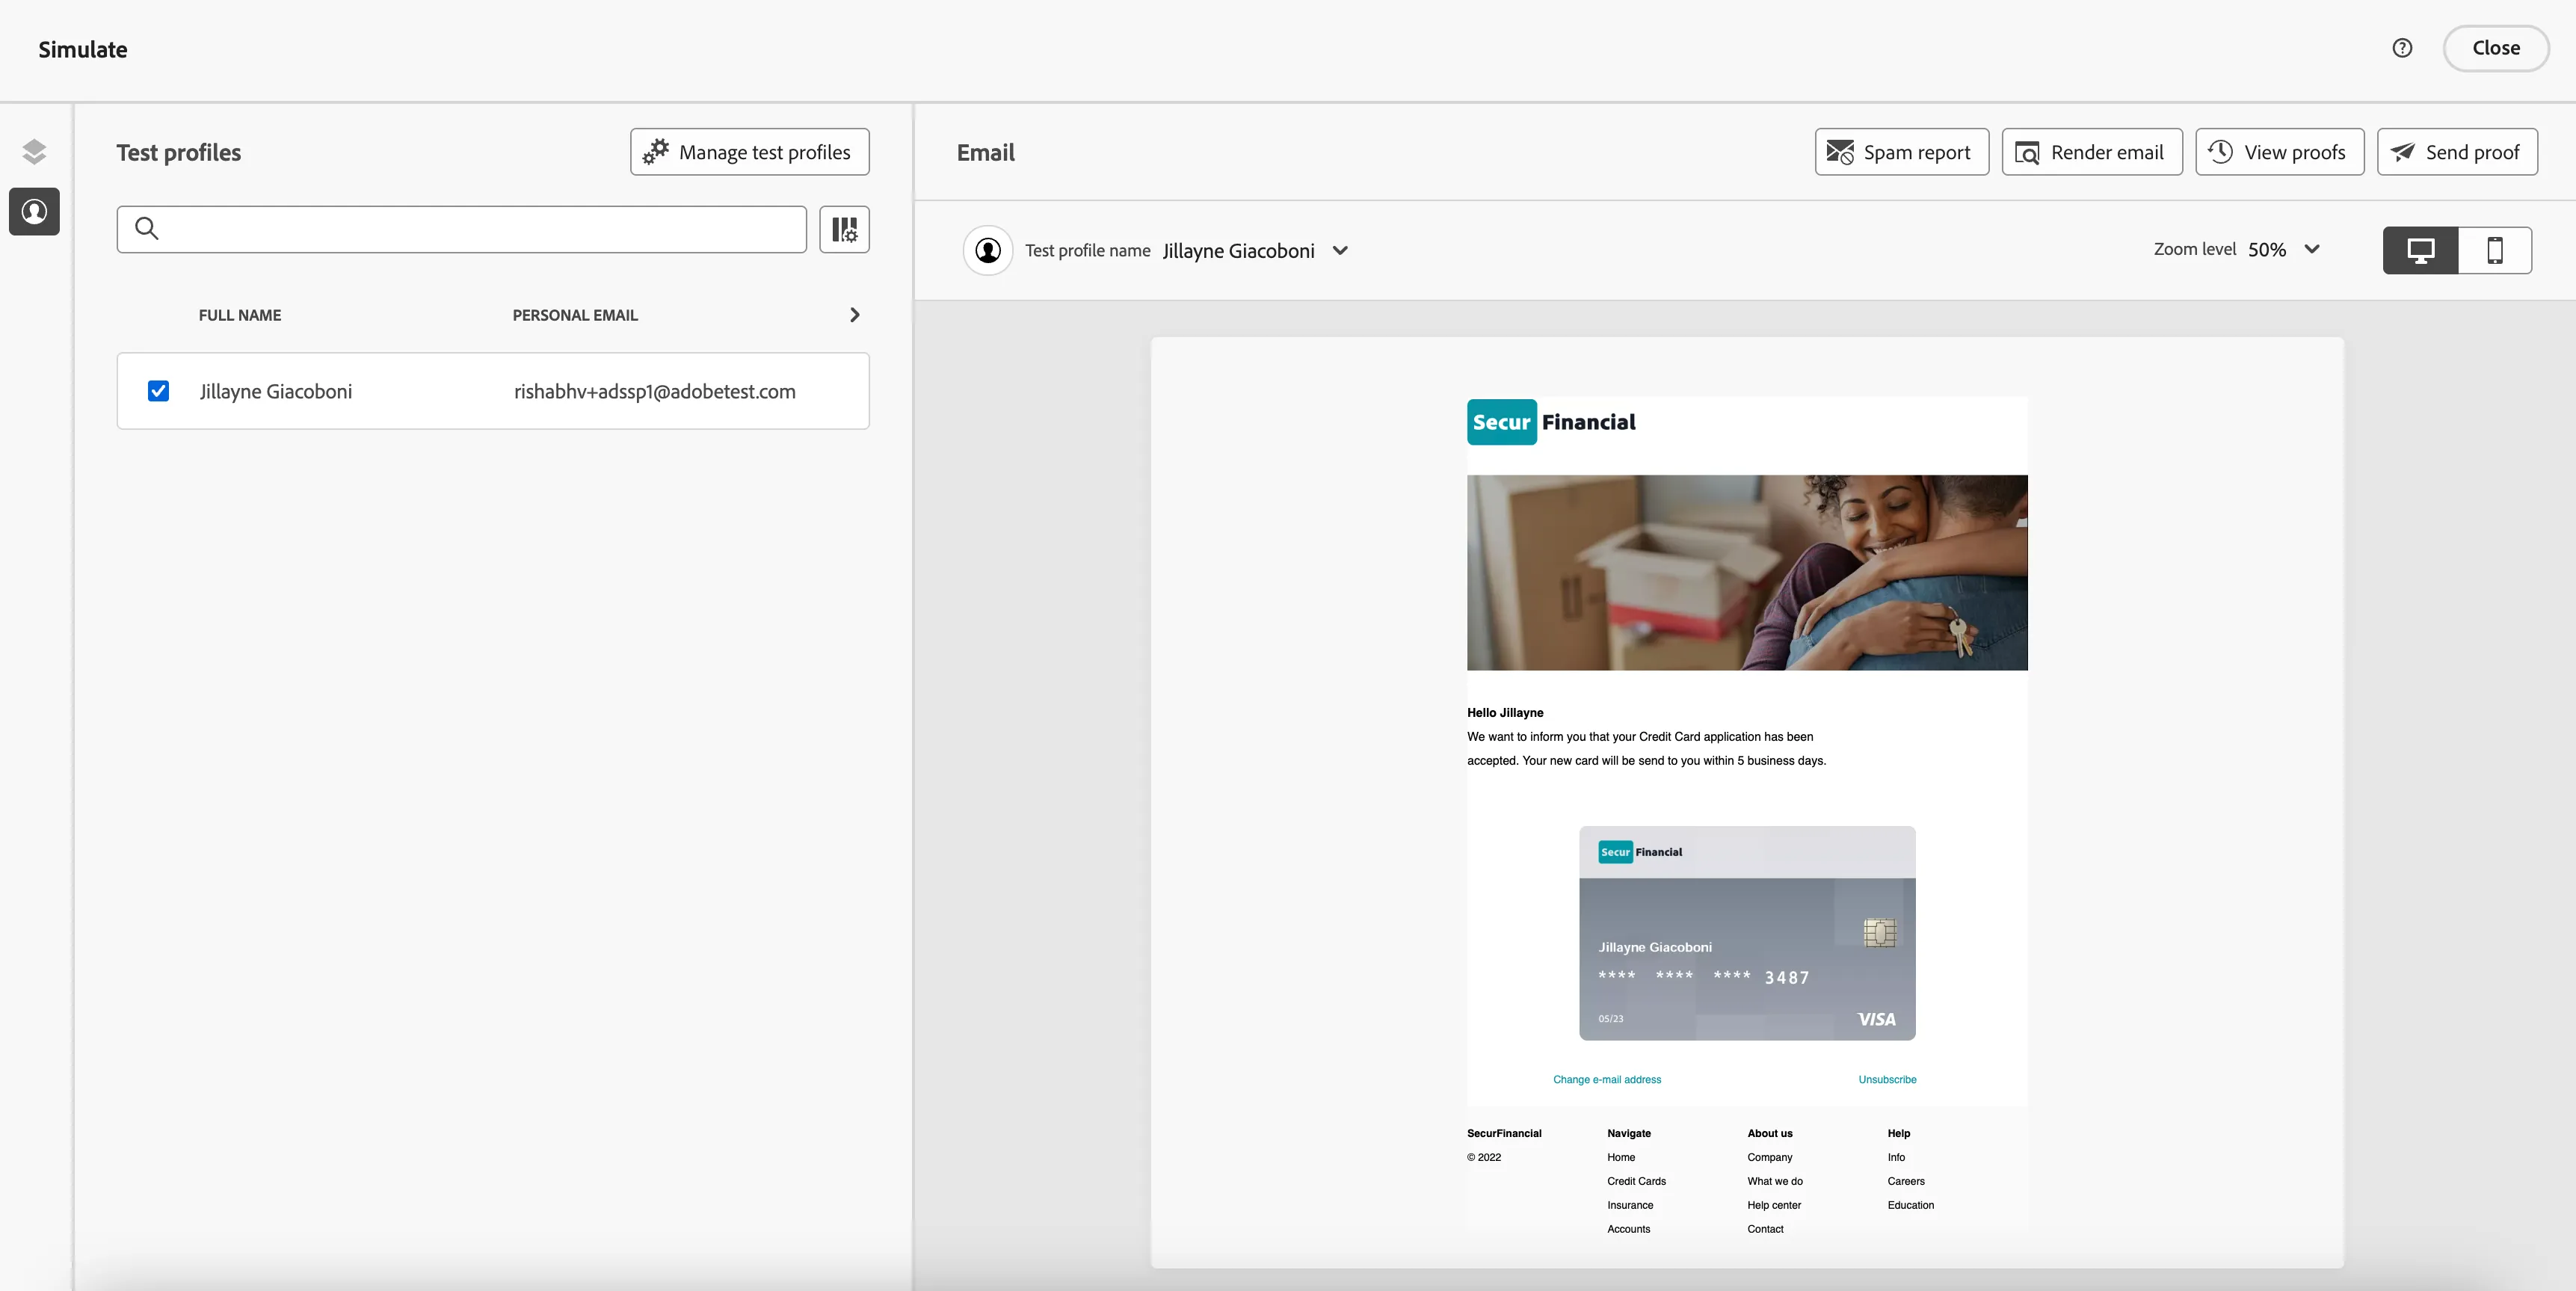Focus the test profiles search field
This screenshot has width=2576, height=1291.
point(461,229)
